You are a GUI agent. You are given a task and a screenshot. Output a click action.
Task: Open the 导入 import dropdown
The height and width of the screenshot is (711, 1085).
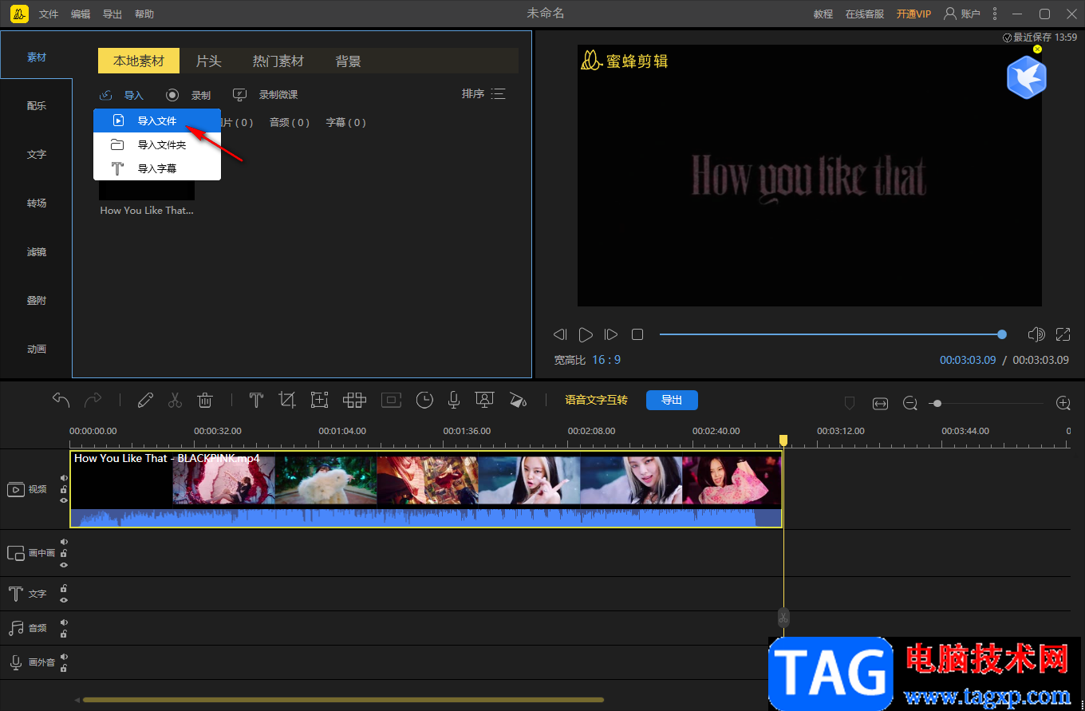click(122, 95)
